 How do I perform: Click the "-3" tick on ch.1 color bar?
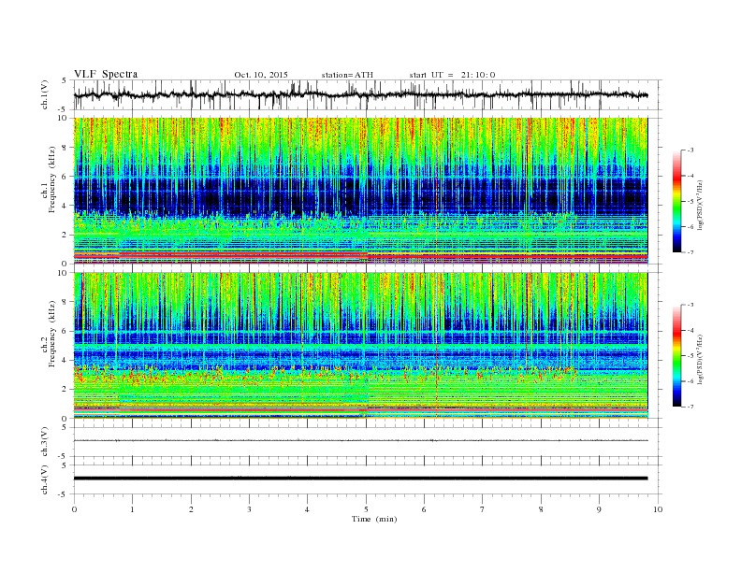[x=690, y=150]
